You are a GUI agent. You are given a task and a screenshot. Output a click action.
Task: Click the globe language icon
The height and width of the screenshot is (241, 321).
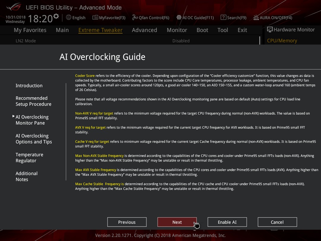tap(69, 18)
